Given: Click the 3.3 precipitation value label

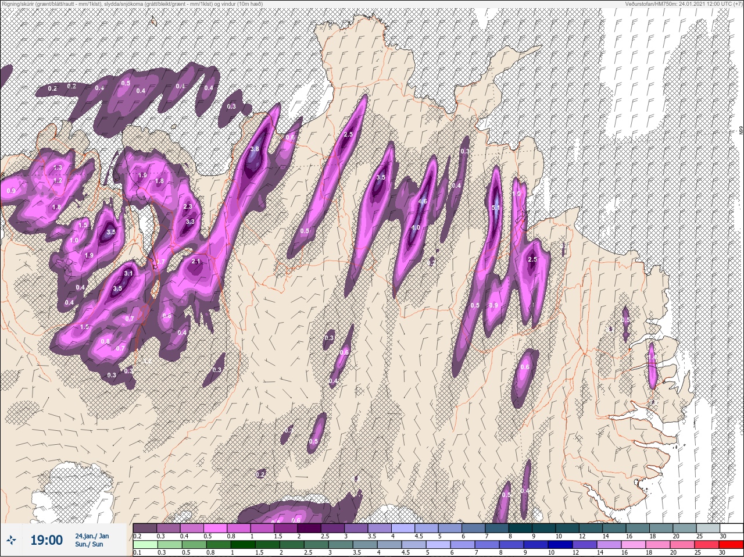Looking at the screenshot, I should coord(189,222).
